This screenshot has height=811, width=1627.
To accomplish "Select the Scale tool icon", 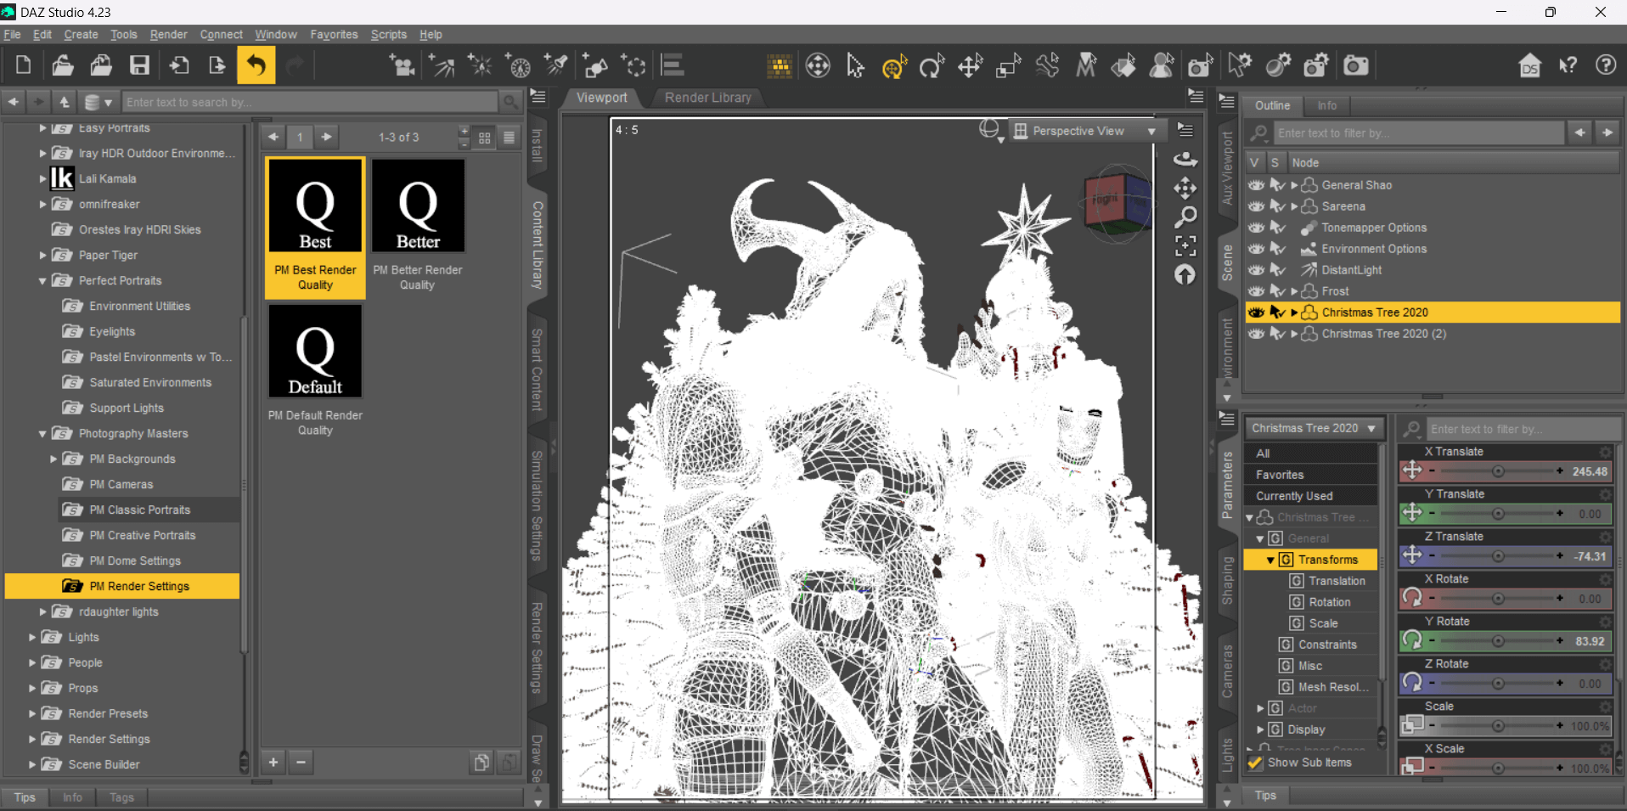I will tap(1008, 65).
